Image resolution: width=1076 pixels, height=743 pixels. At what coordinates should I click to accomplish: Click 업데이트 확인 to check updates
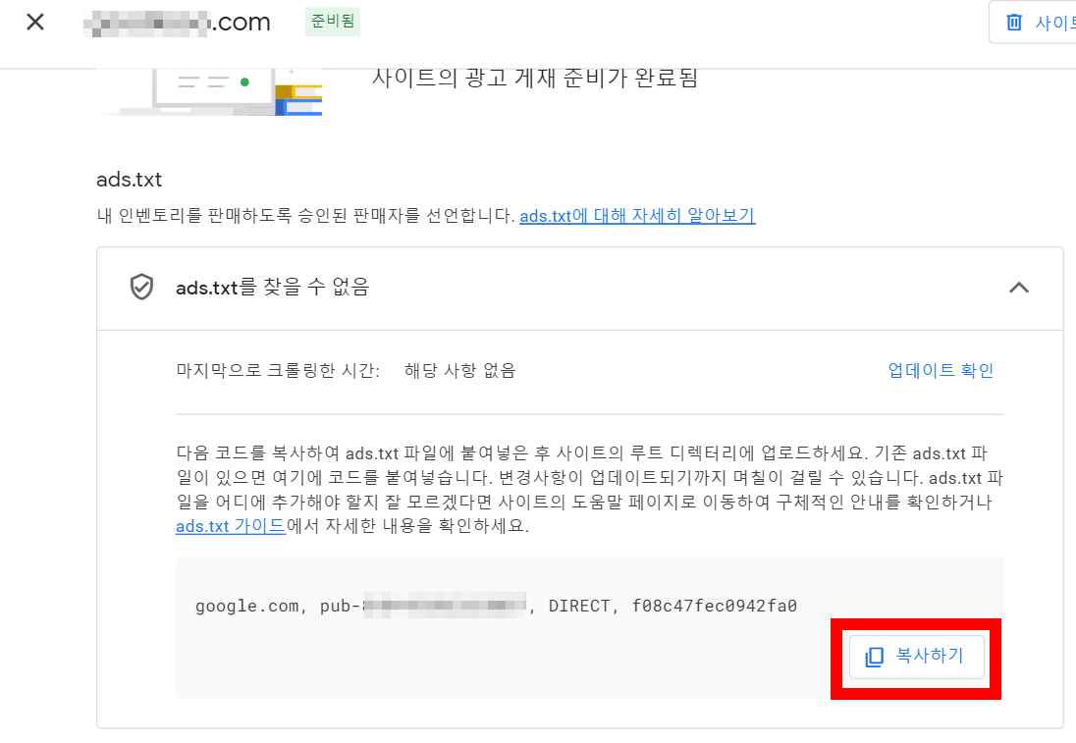(x=941, y=370)
